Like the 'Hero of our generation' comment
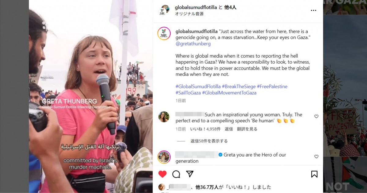 pos(316,157)
